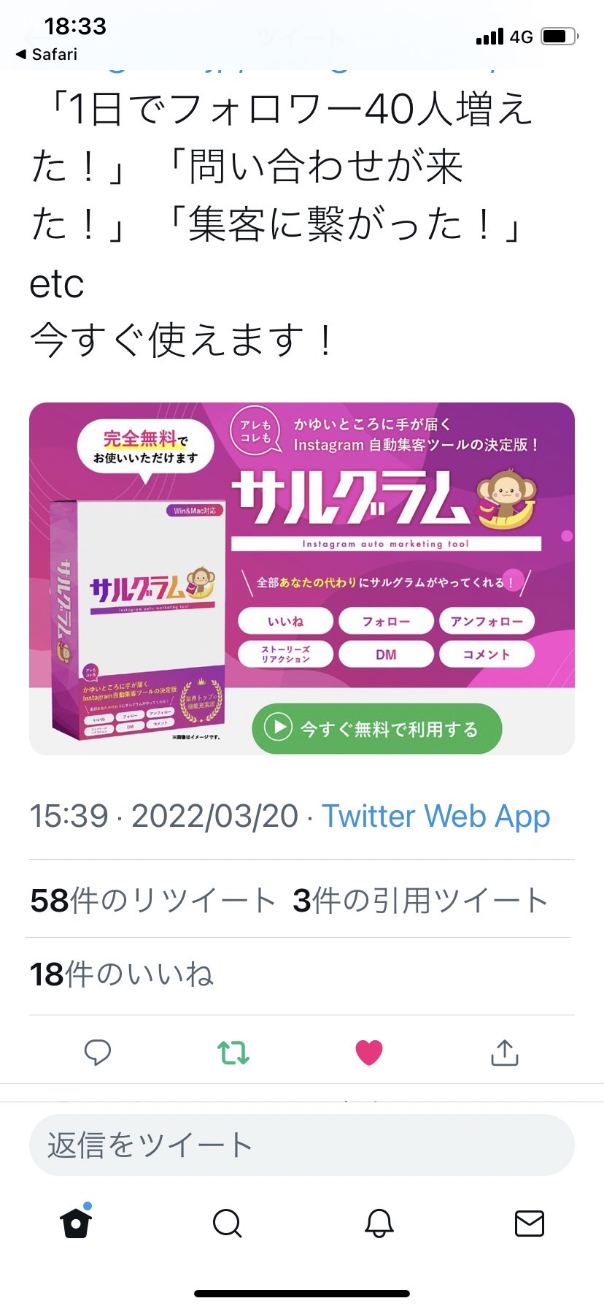Tap the 15:39 · 2022/03/20 timestamp
The image size is (604, 1309).
(164, 816)
